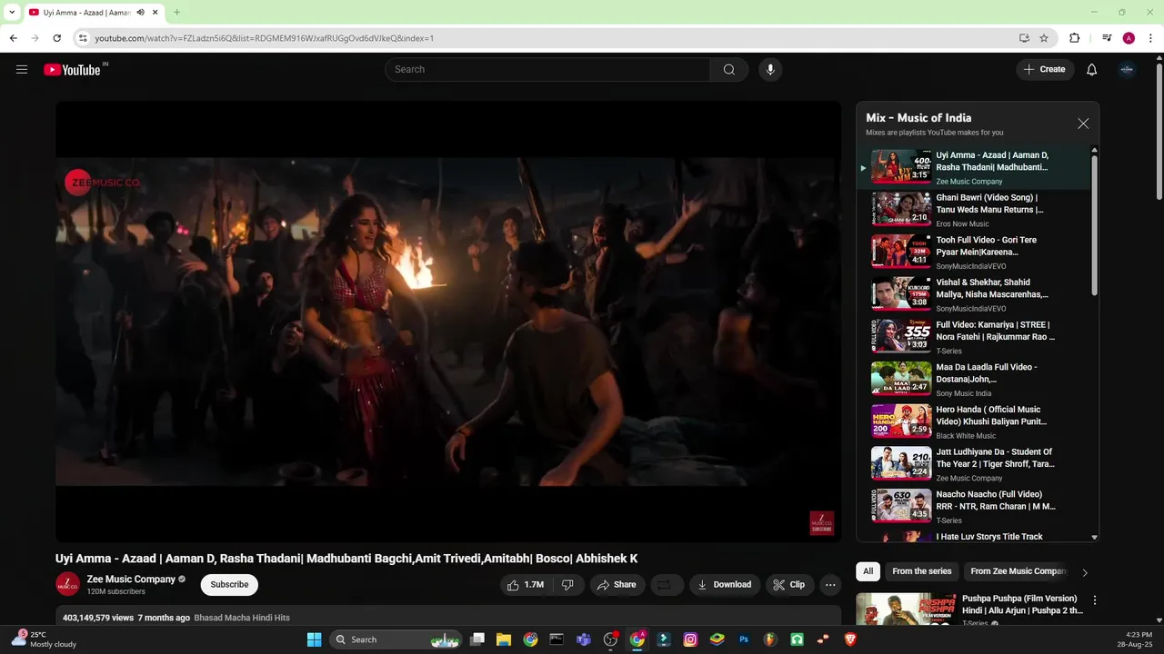Play Kamariya STREE from the mix
1164x654 pixels.
pos(973,336)
